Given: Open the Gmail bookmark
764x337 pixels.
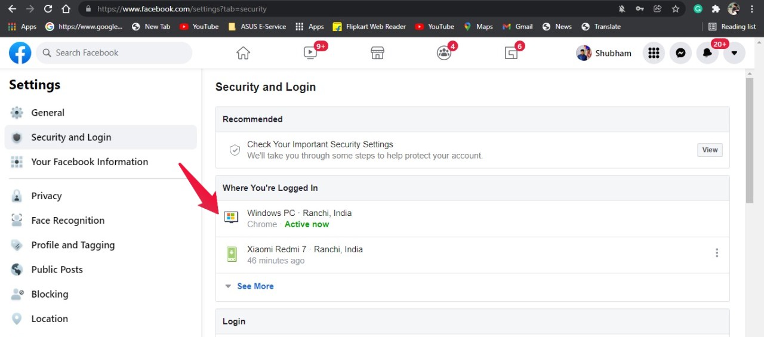Looking at the screenshot, I should click(x=517, y=26).
